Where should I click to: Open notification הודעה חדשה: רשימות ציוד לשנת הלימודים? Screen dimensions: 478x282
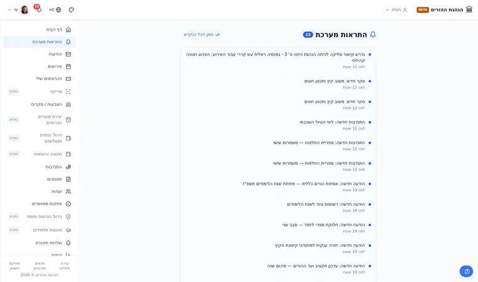tap(278, 207)
